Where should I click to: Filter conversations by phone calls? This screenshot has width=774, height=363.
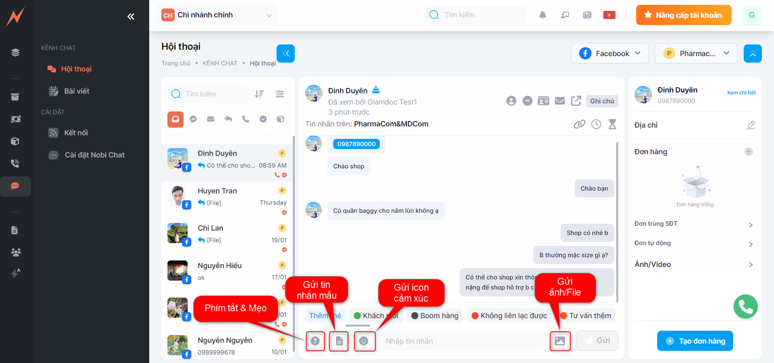245,119
